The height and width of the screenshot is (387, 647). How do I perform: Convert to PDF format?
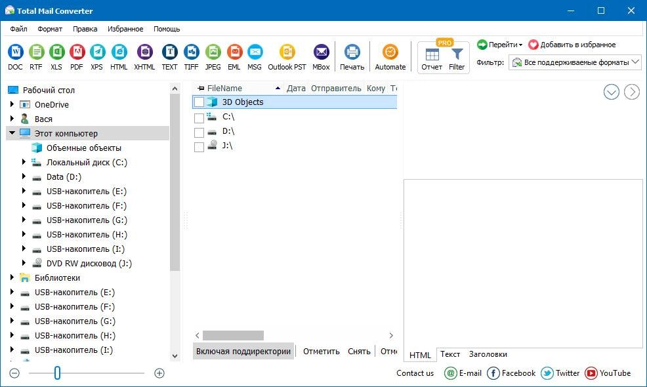point(77,57)
